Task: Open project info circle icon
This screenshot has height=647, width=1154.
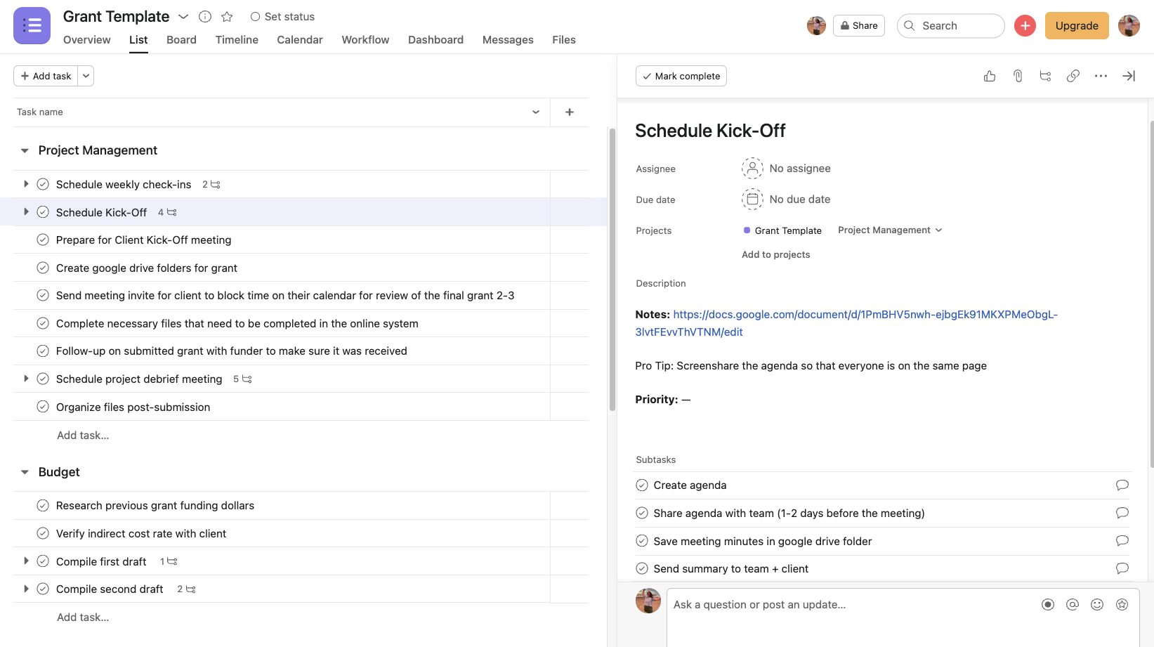Action: coord(205,17)
